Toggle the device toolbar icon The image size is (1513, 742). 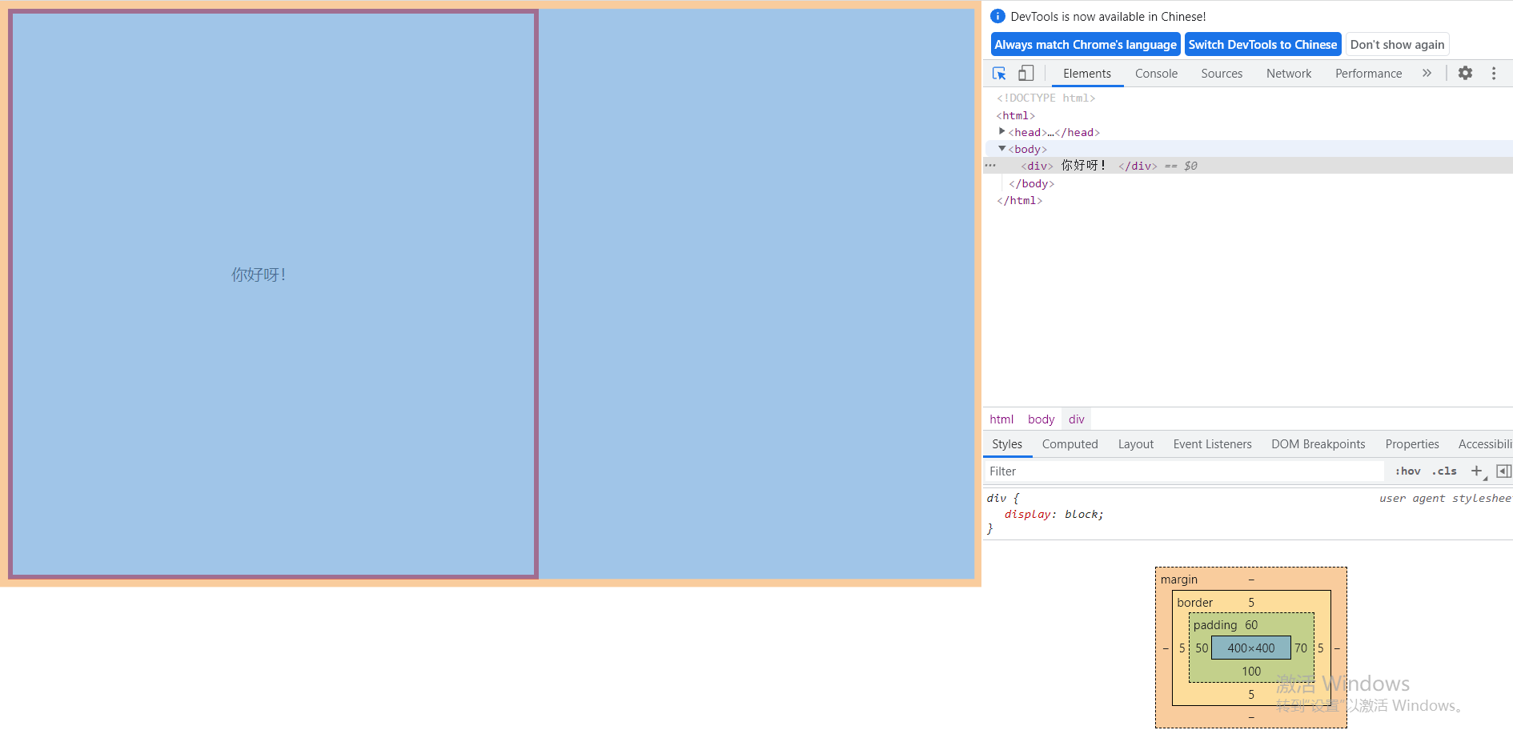pos(1025,74)
